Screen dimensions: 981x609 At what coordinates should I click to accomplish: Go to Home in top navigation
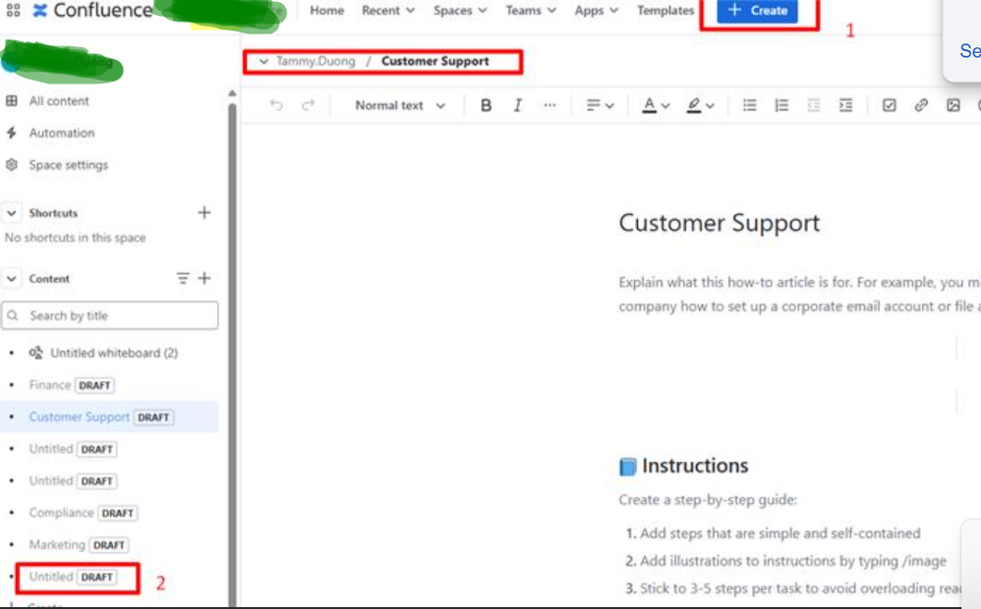coord(326,10)
